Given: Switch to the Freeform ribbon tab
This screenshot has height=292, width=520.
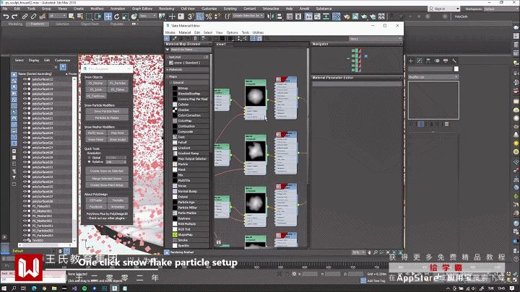Looking at the screenshot, I should tap(37, 24).
